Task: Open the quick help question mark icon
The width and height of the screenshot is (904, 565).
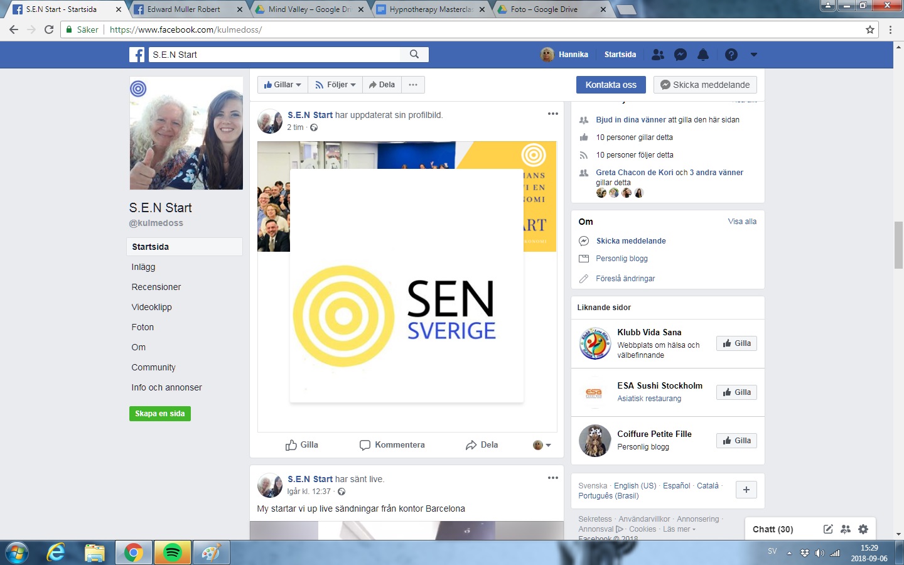Action: point(731,55)
